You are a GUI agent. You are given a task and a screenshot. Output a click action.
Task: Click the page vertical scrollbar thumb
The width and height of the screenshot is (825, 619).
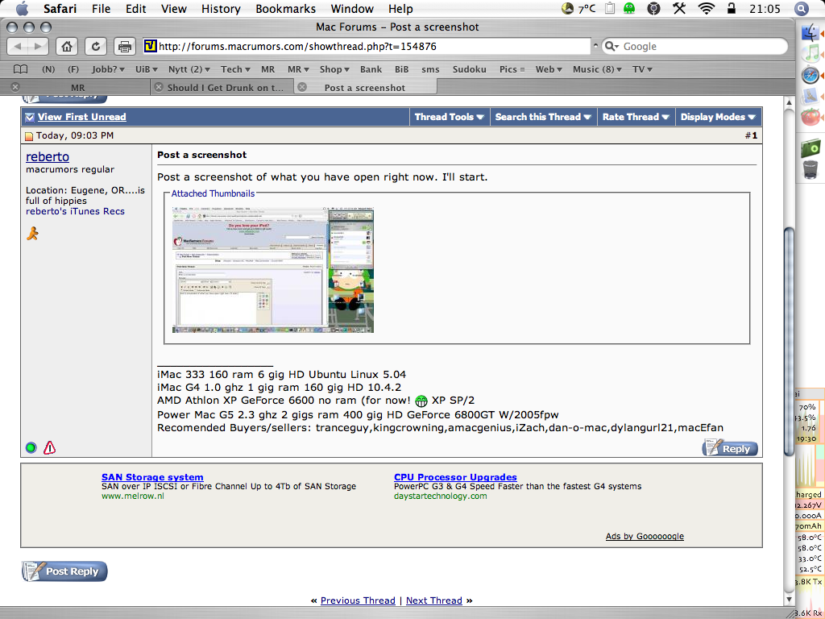click(789, 342)
